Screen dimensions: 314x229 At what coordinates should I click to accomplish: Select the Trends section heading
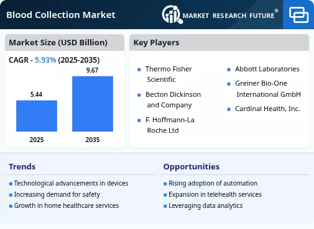point(22,166)
